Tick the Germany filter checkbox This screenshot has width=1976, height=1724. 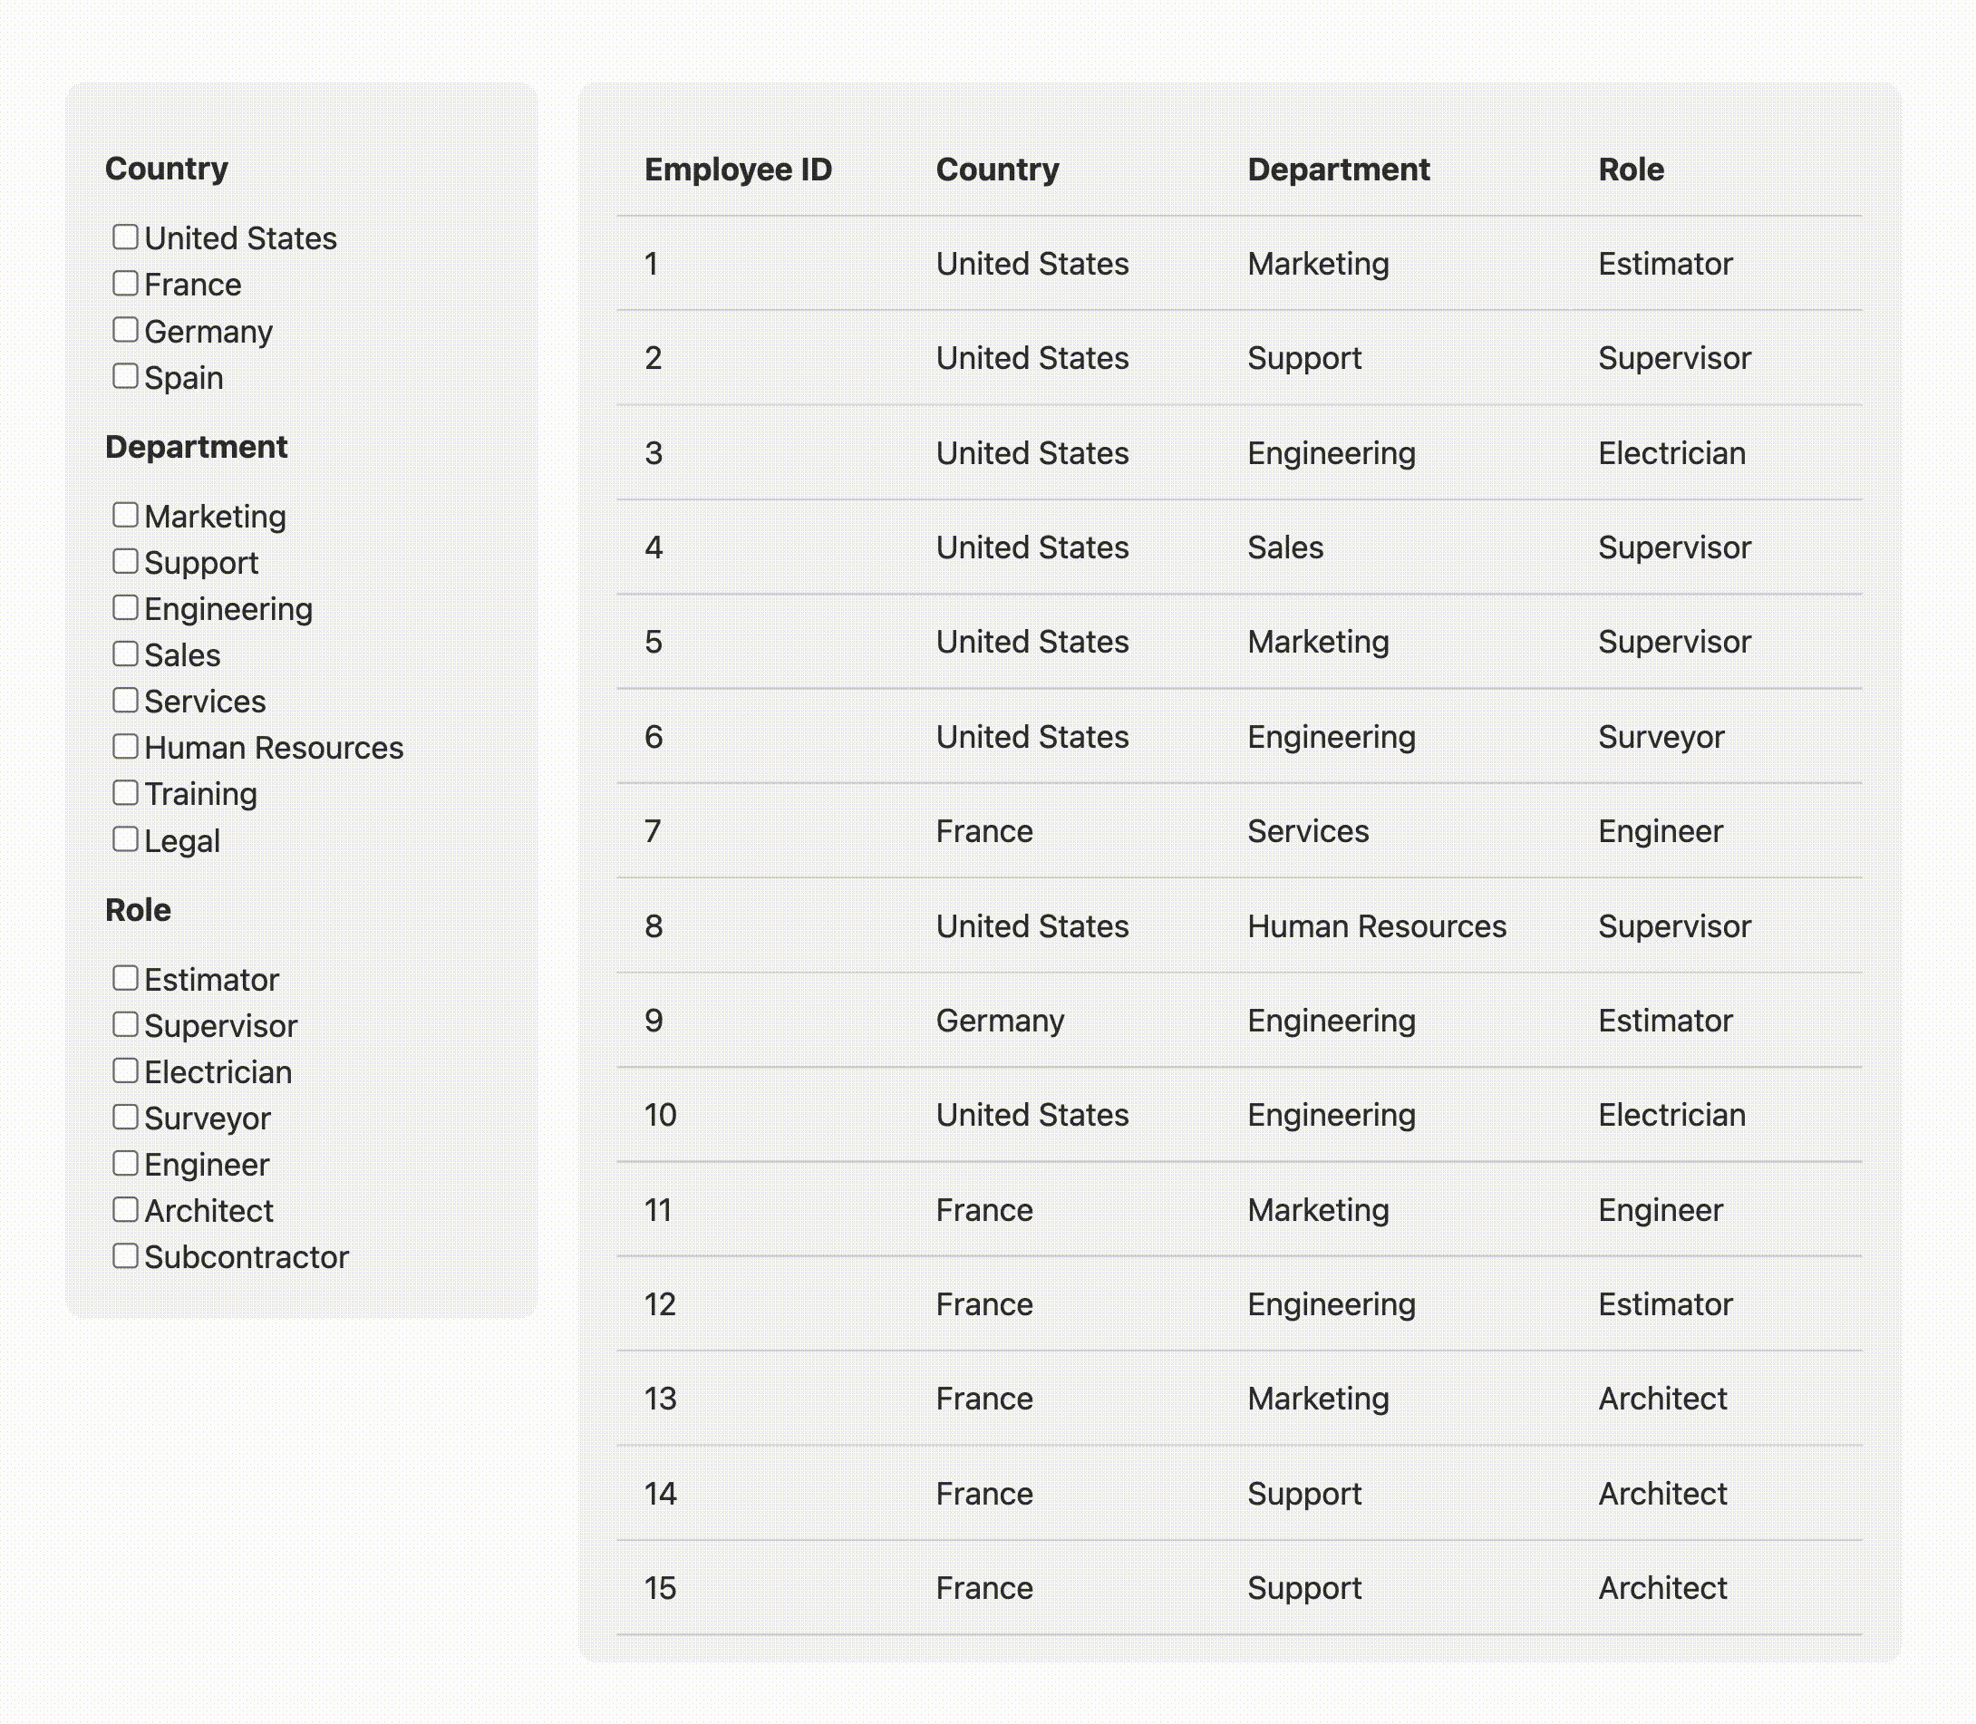click(125, 330)
